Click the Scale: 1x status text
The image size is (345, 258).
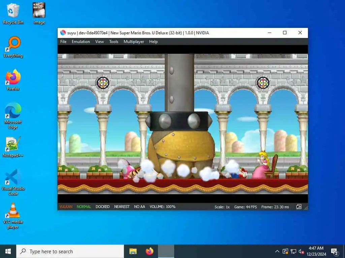pyautogui.click(x=222, y=207)
